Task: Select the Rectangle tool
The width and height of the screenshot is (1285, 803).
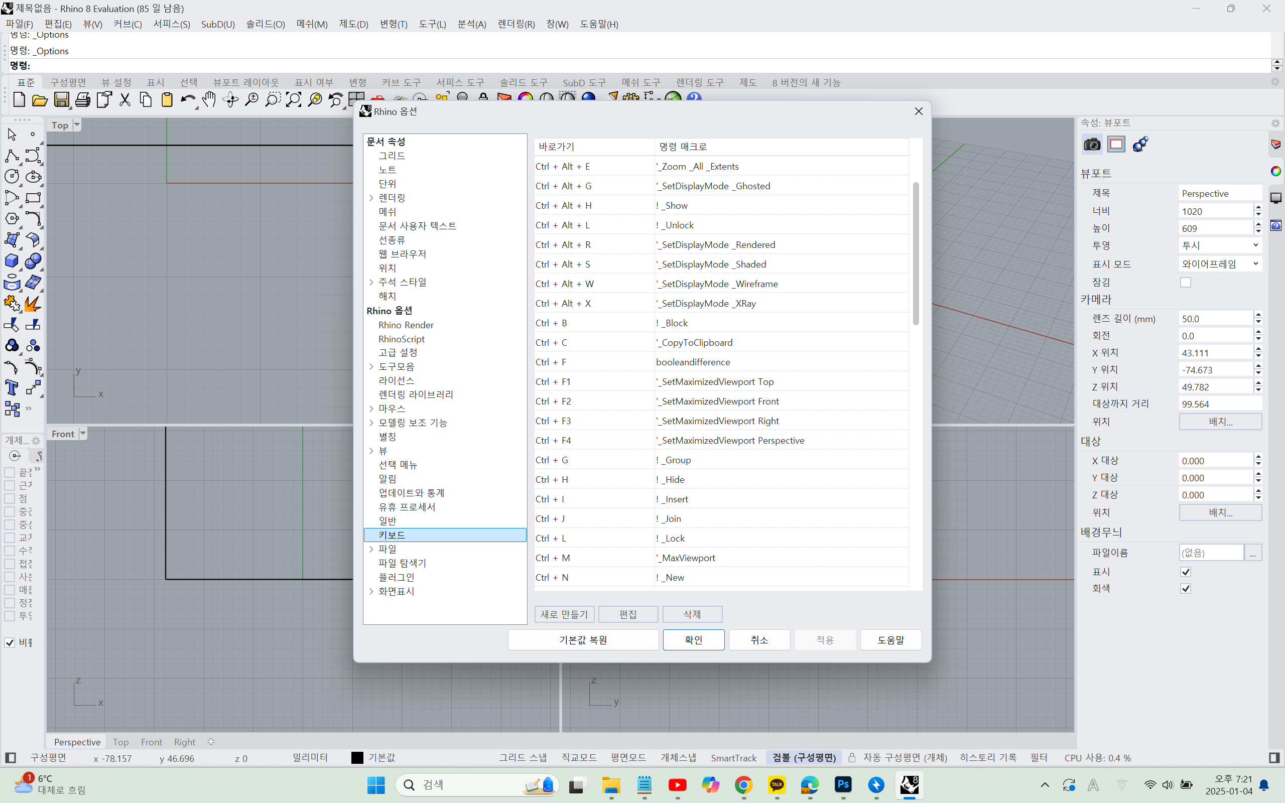Action: coord(33,198)
